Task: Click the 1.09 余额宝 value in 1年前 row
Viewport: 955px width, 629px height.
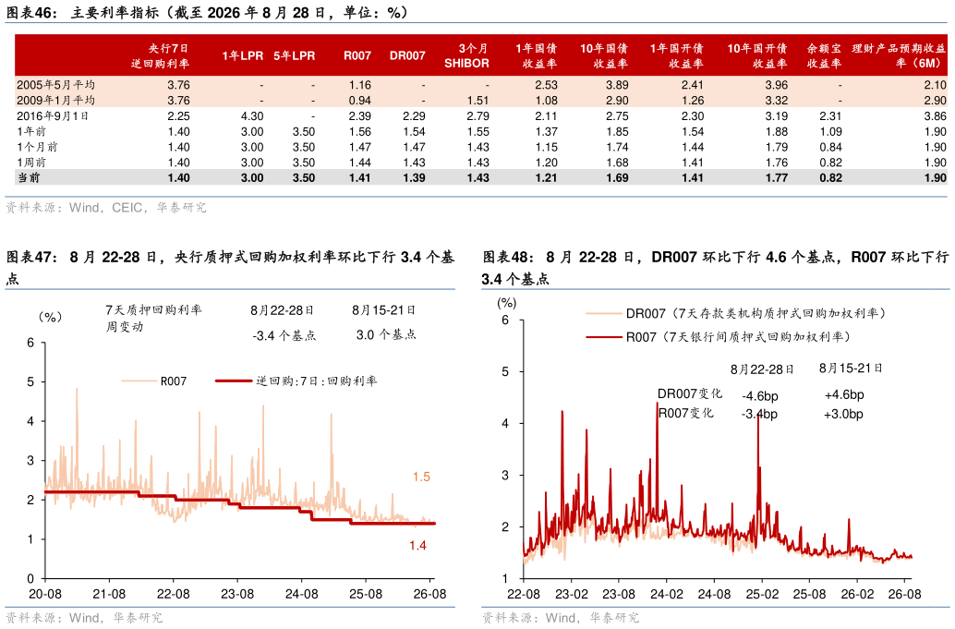Action: point(830,131)
